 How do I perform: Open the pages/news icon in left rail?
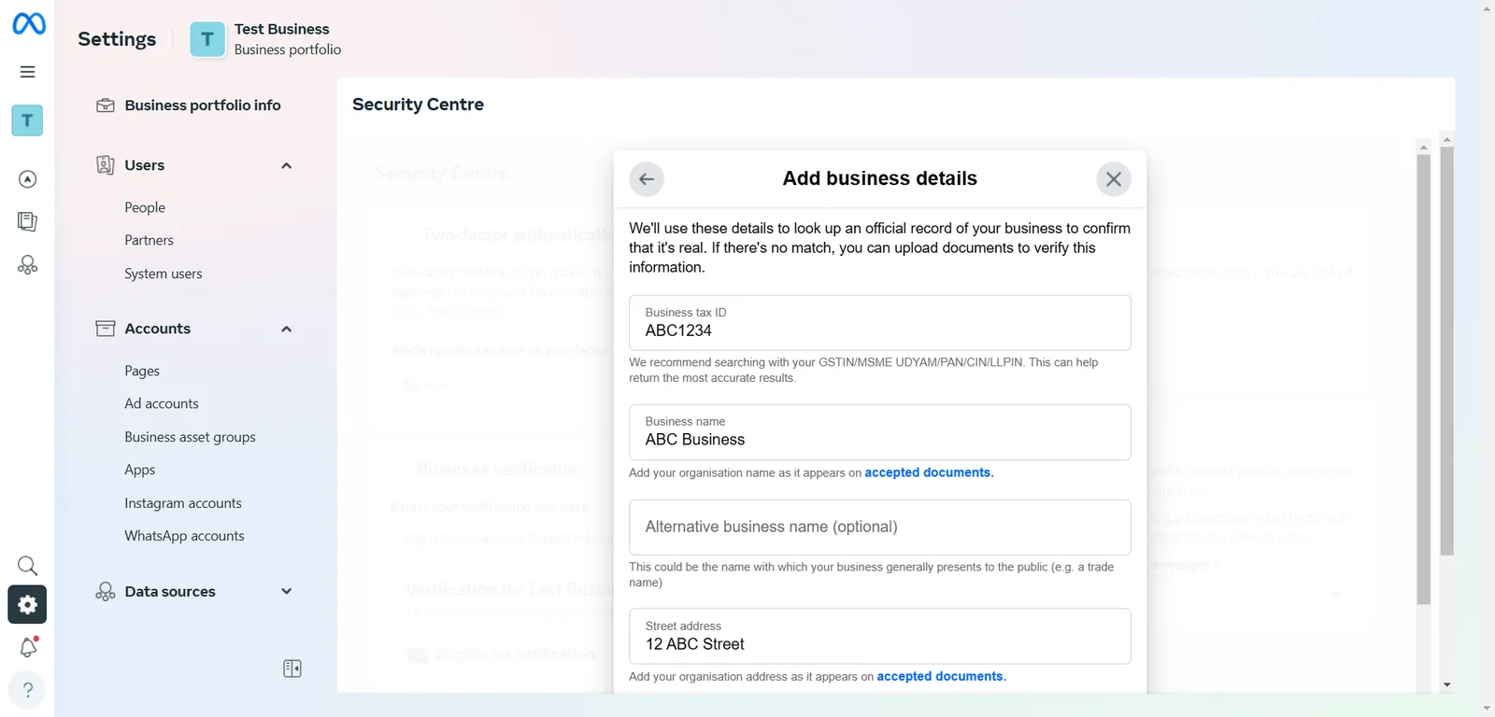pos(28,221)
